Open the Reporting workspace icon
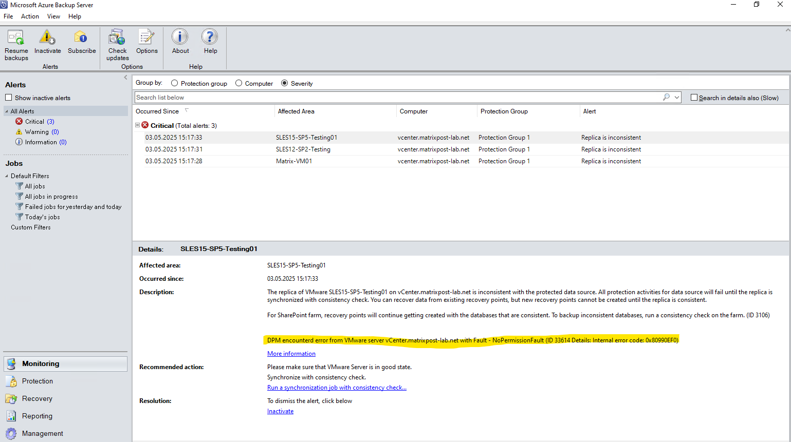This screenshot has height=442, width=791. pyautogui.click(x=11, y=416)
